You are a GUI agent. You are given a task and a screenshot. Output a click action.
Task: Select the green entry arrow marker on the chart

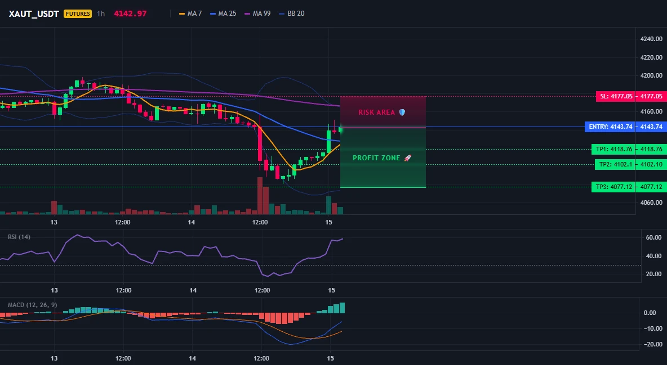click(x=340, y=129)
